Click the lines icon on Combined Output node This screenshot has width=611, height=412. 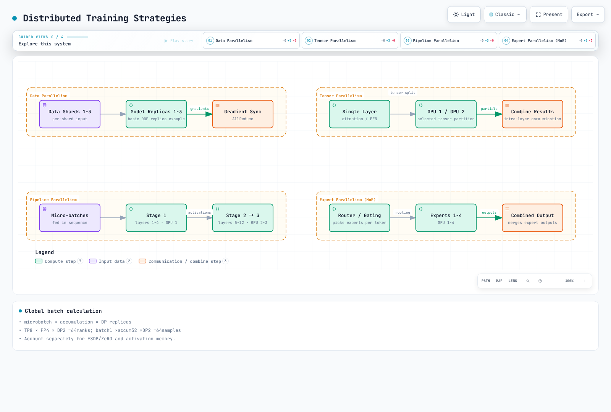[x=507, y=209]
